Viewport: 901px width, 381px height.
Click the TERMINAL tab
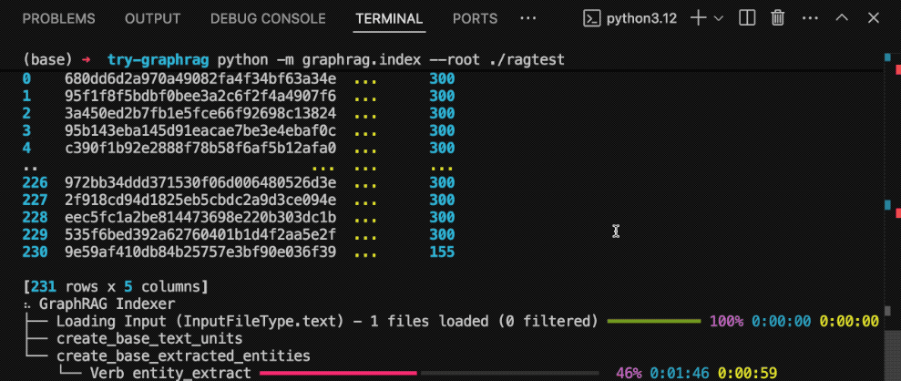point(389,18)
